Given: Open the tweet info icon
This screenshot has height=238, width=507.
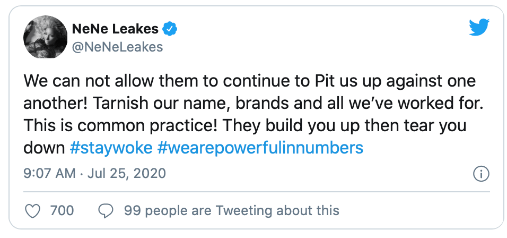Looking at the screenshot, I should click(480, 174).
